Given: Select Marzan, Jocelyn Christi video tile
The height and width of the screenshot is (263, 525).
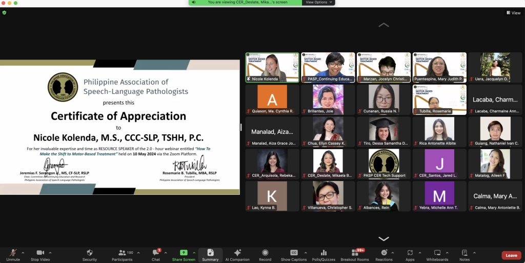Looking at the screenshot, I should click(383, 67).
